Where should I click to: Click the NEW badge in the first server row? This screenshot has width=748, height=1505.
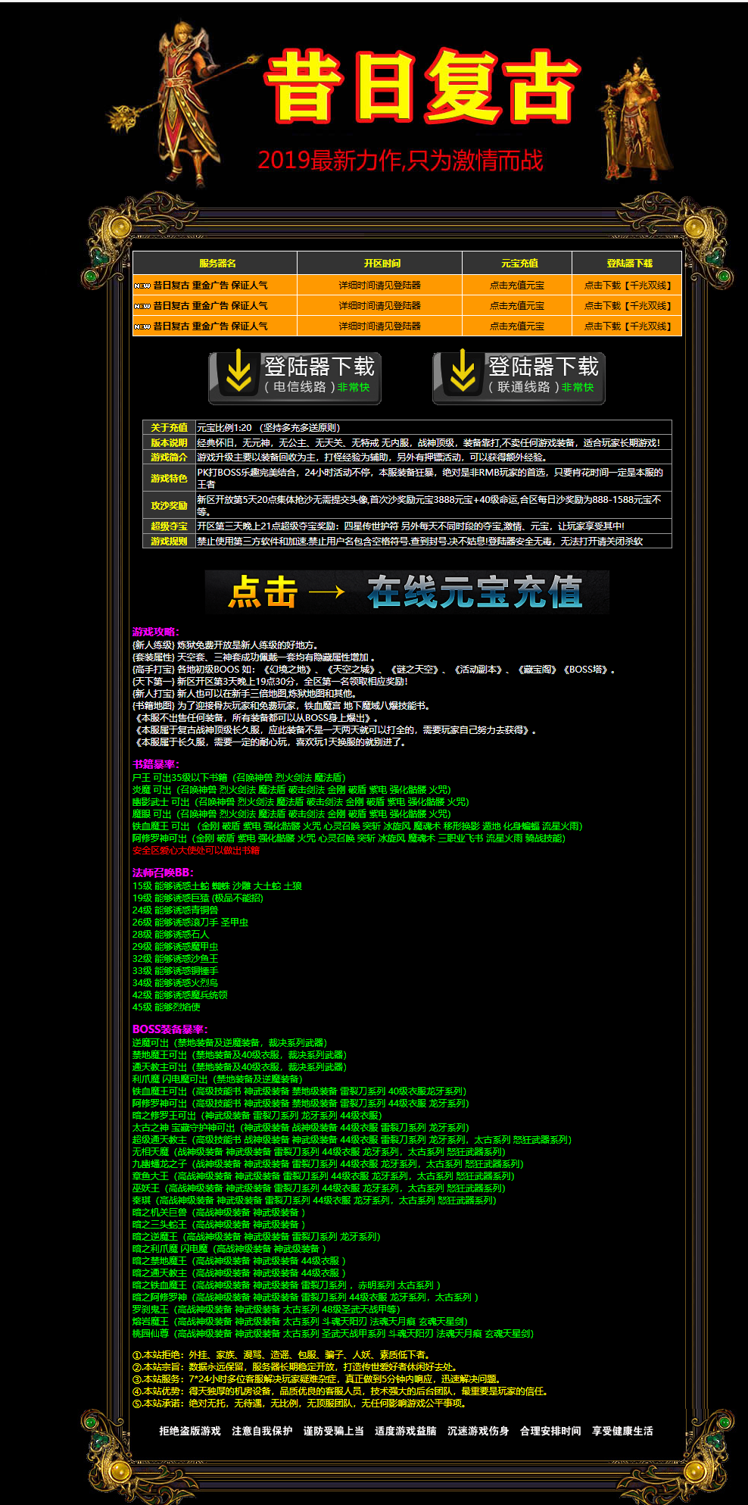(x=142, y=286)
